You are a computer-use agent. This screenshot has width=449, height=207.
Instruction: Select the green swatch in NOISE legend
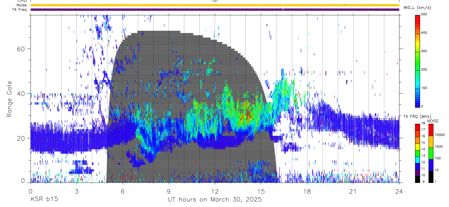click(x=431, y=153)
